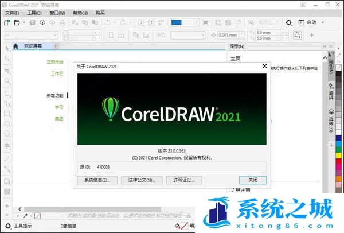This screenshot has width=344, height=233.
Task: Select the Rectangle tool
Action: point(7,114)
